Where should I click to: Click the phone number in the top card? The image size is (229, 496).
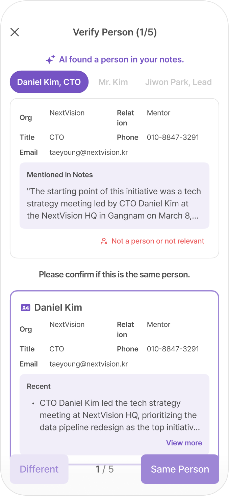pos(173,137)
